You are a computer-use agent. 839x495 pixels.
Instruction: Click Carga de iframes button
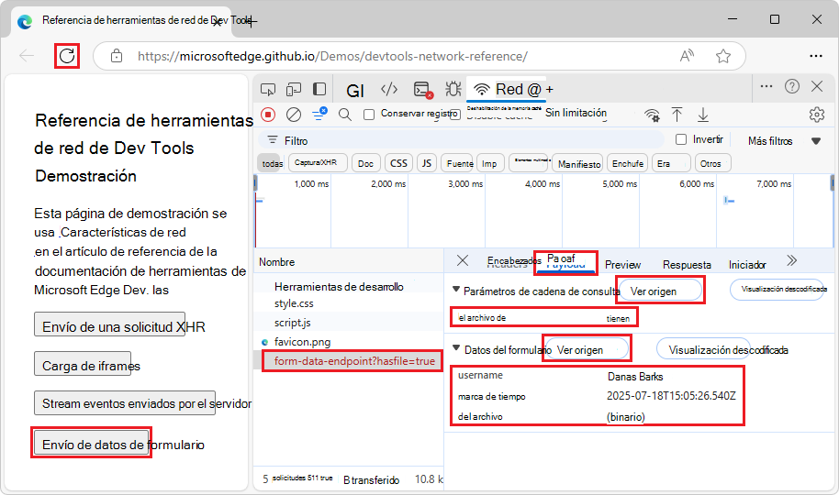(83, 364)
